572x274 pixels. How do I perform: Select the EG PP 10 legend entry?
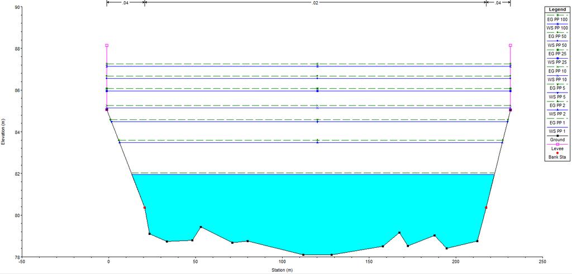pyautogui.click(x=557, y=71)
